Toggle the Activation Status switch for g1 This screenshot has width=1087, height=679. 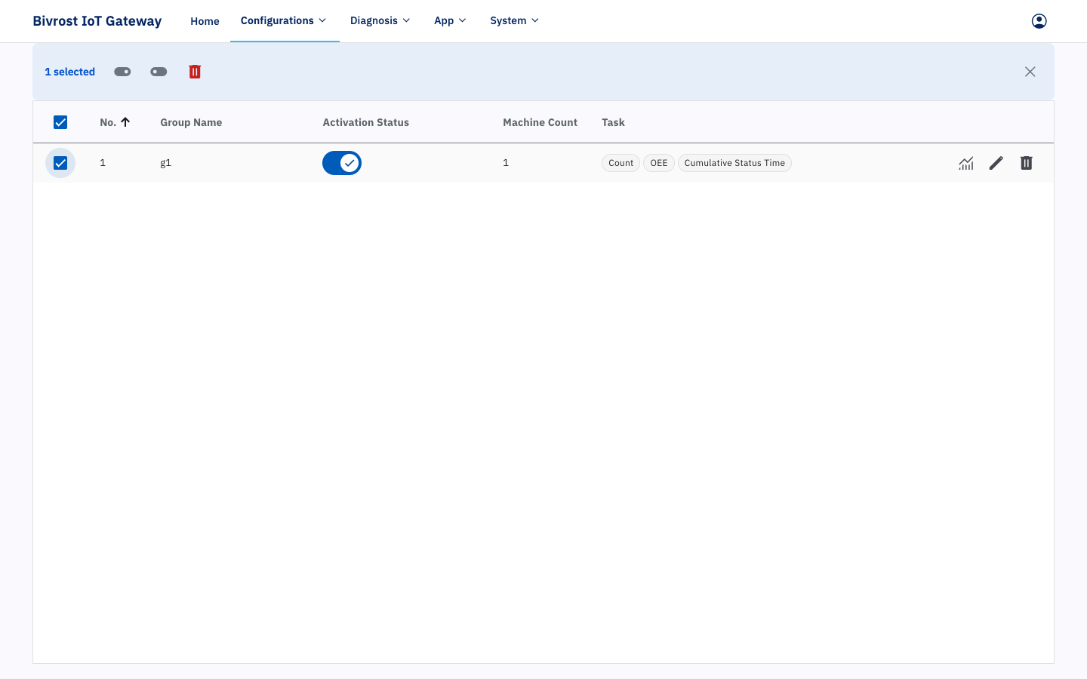click(342, 163)
